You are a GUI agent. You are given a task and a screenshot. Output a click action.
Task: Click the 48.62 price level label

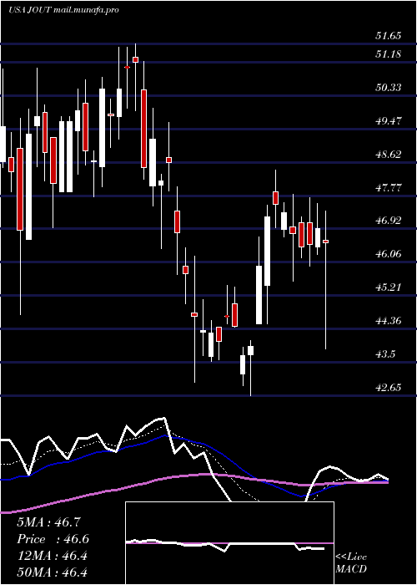pos(388,154)
